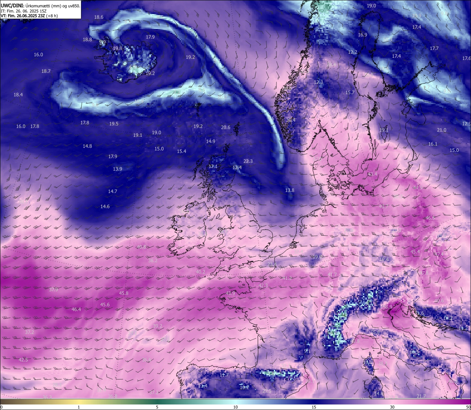Click the 15.7 value over Sweden
The height and width of the screenshot is (410, 471).
pyautogui.click(x=350, y=93)
